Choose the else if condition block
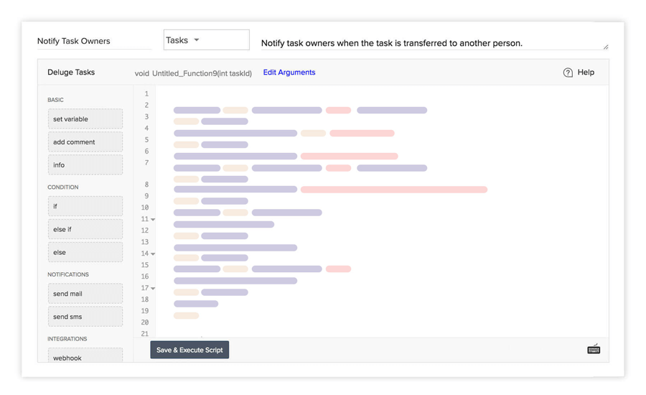This screenshot has height=395, width=646. pos(85,230)
